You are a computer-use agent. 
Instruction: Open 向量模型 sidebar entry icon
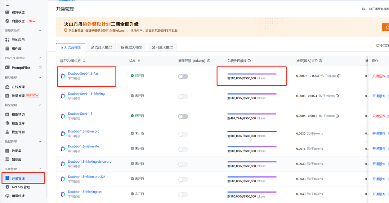[x=8, y=21]
